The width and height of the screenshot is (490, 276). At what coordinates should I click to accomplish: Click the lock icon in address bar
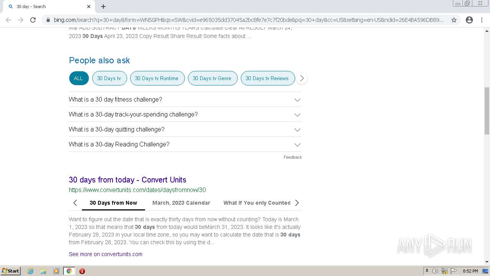coord(48,20)
